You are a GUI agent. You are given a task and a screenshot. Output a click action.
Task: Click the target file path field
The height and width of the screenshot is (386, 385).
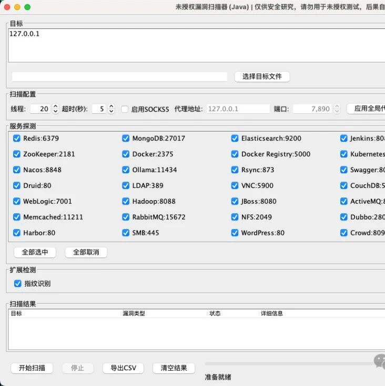pyautogui.click(x=119, y=76)
